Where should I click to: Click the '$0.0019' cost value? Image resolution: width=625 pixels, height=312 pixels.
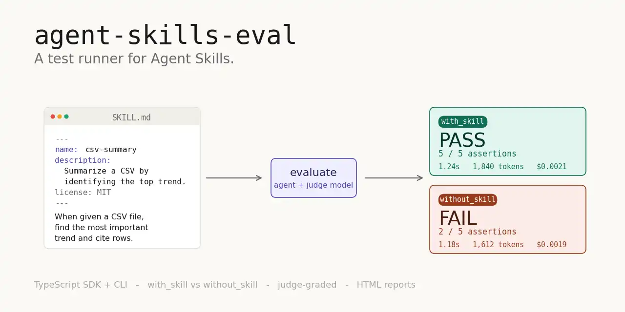552,245
